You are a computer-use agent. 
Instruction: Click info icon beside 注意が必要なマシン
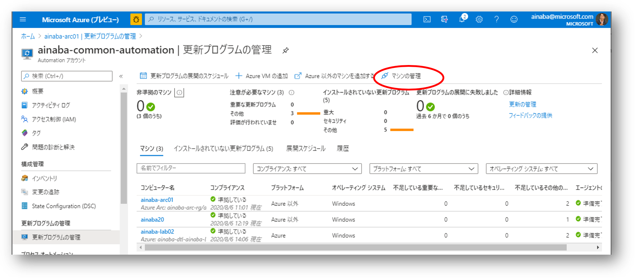pyautogui.click(x=292, y=93)
